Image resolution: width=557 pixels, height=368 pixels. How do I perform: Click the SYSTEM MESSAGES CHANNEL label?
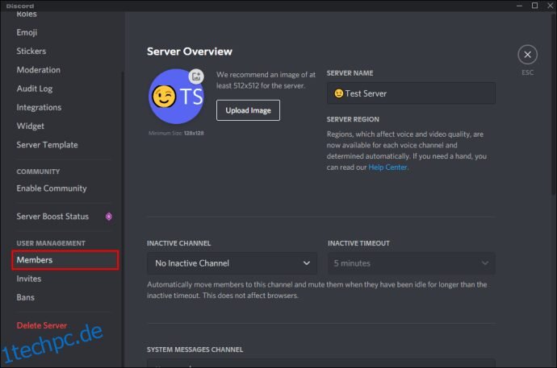tap(195, 349)
